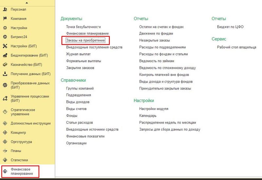Open report Расходы по фондам и статьям
The width and height of the screenshot is (262, 180).
coord(163,54)
